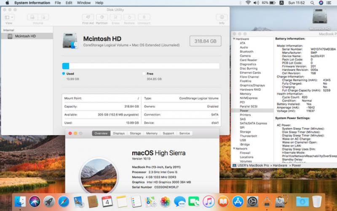Switch to Memory tab in About This Mac
This screenshot has width=337, height=211.
point(152,134)
